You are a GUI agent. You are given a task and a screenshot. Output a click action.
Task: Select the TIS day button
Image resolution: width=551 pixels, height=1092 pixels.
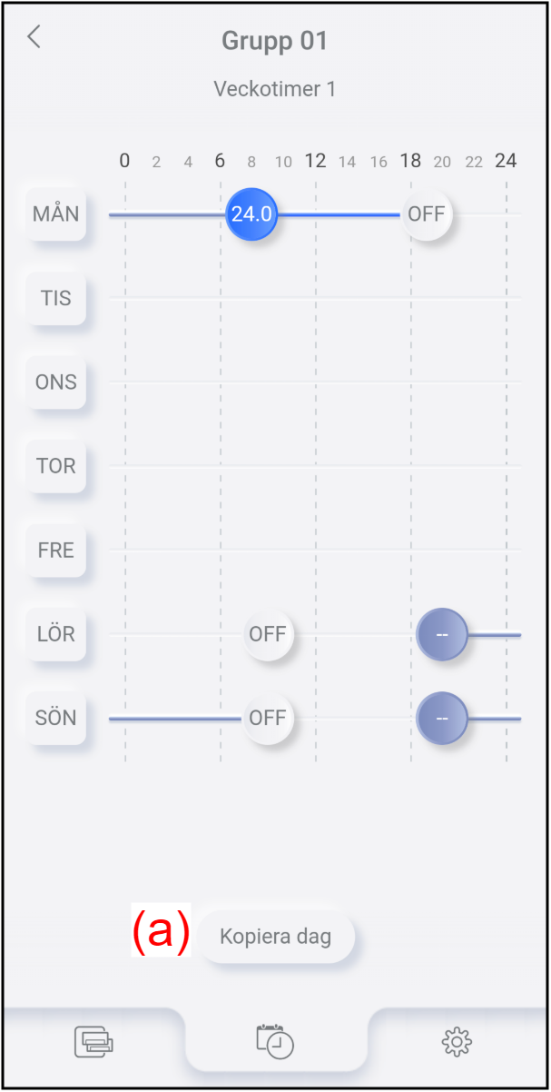point(56,298)
